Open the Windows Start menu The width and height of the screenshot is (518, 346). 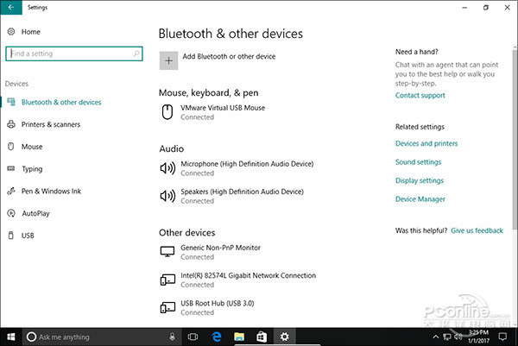click(x=11, y=336)
